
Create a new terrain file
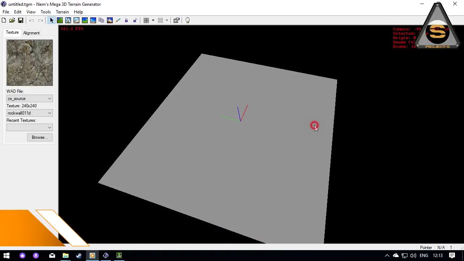tap(4, 20)
